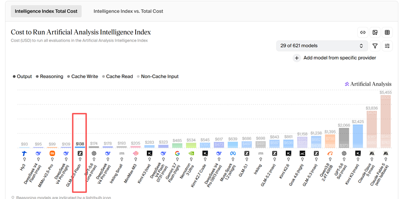Click the Nemotron 3 Ultra NVIDIA logo
This screenshot has height=199, width=410.
point(191,153)
